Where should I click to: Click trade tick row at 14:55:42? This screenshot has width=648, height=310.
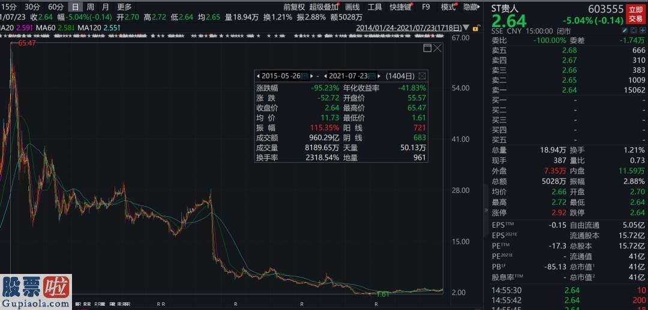[568, 300]
